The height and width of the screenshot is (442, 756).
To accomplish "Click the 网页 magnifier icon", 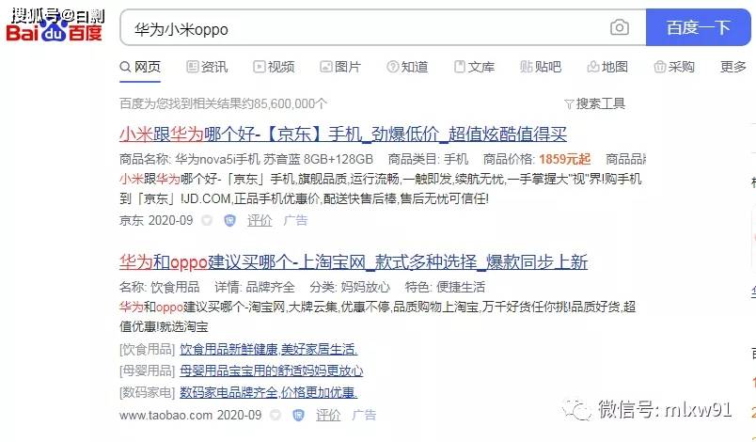I will coord(125,67).
